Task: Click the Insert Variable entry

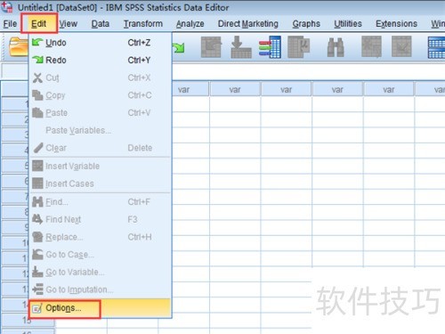Action: coord(101,166)
